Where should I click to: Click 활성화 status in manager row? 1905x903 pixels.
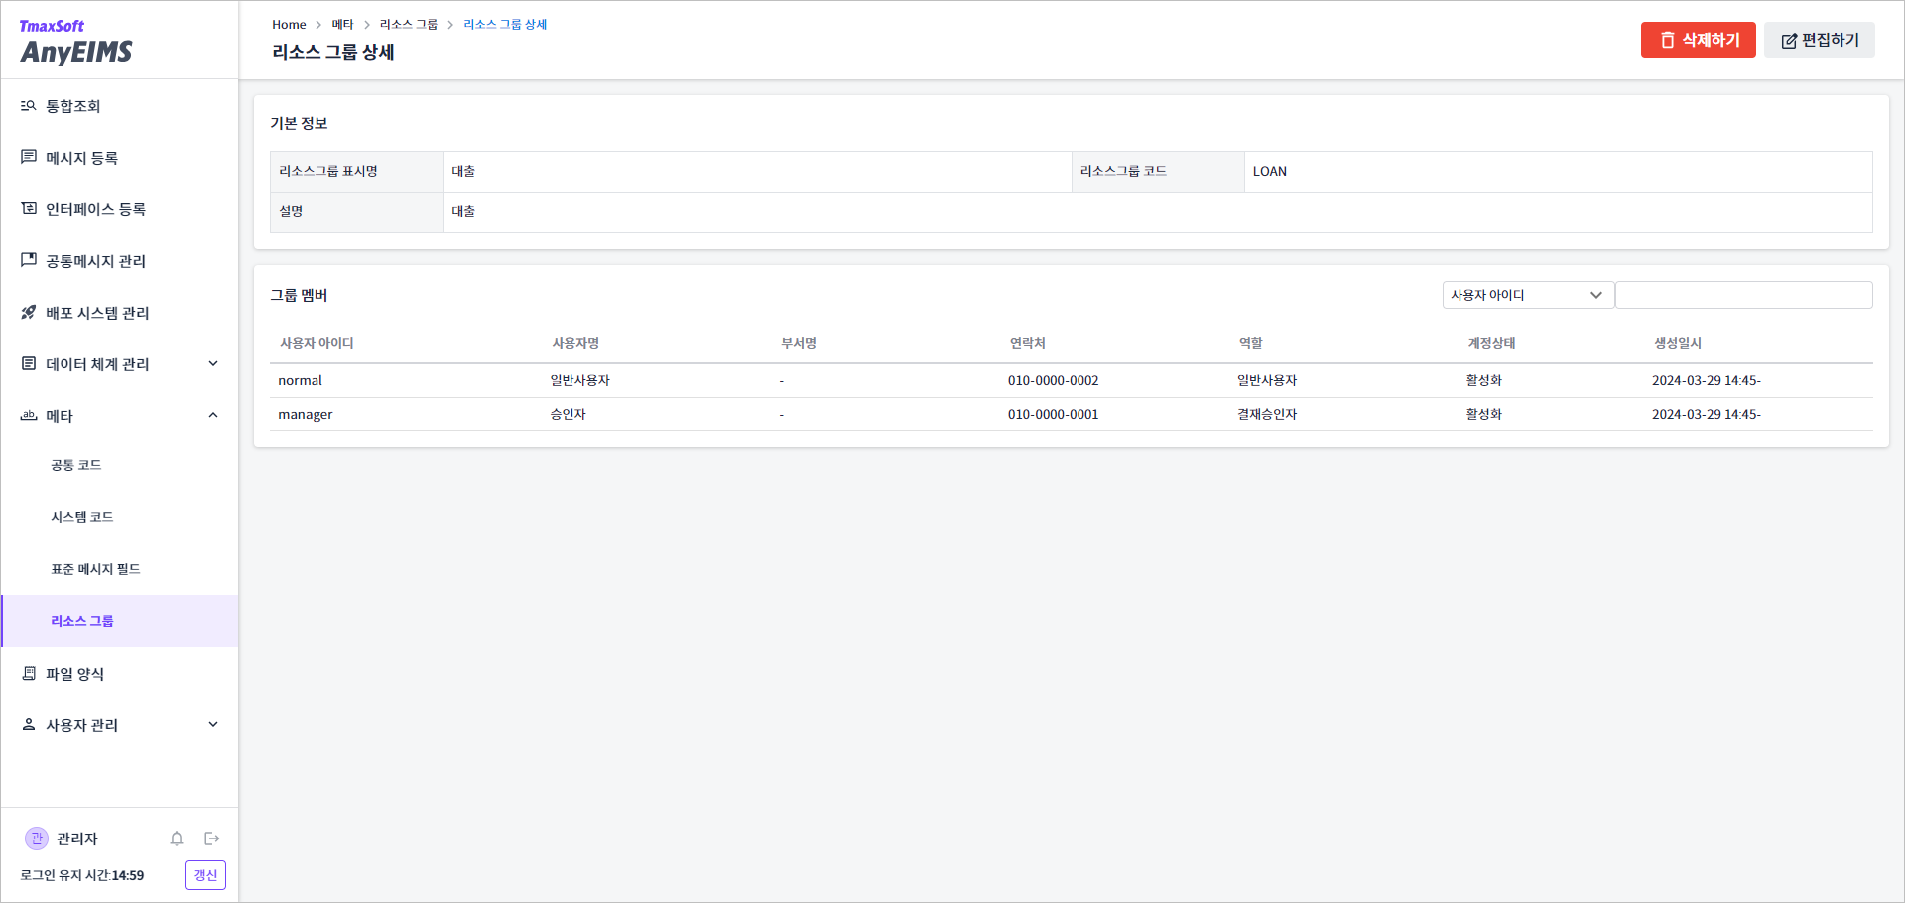coord(1484,415)
